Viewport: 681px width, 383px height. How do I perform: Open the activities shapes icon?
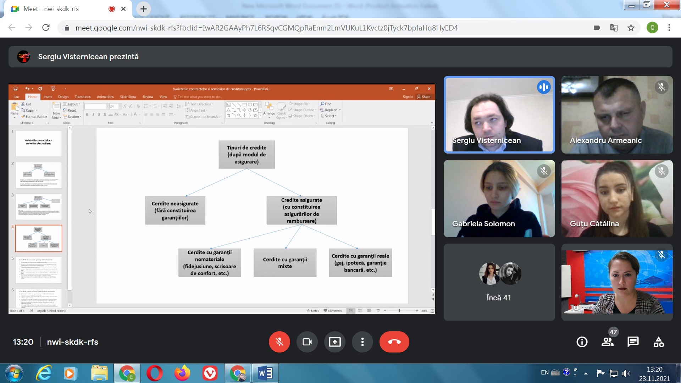[x=659, y=342]
